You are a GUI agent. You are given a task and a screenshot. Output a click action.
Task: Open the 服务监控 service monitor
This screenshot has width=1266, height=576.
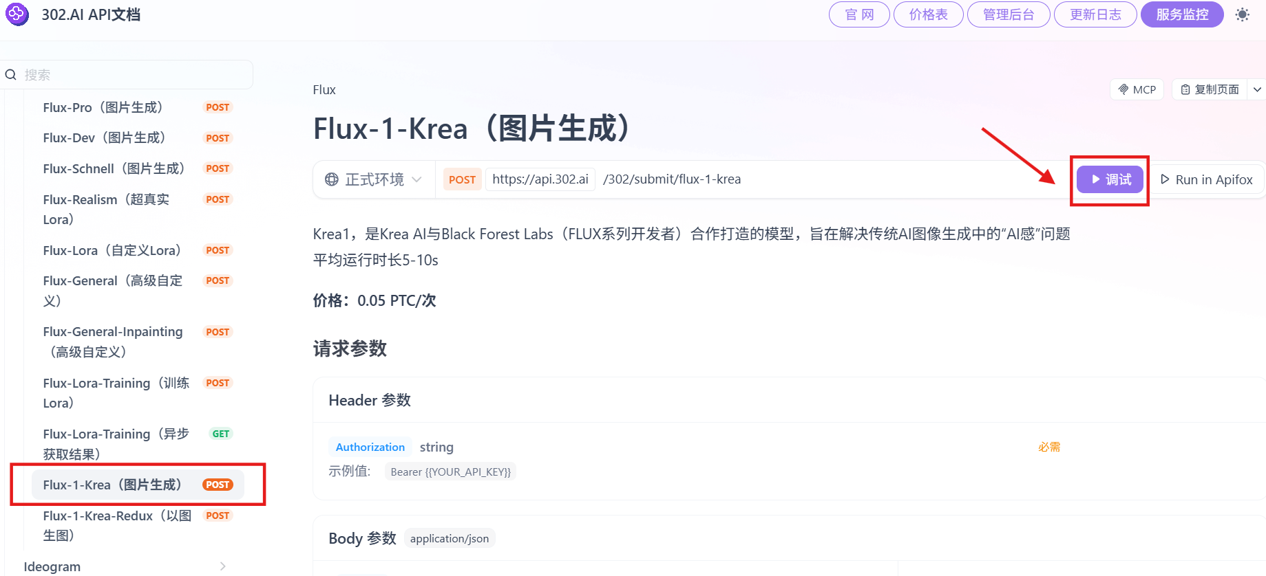pyautogui.click(x=1182, y=14)
